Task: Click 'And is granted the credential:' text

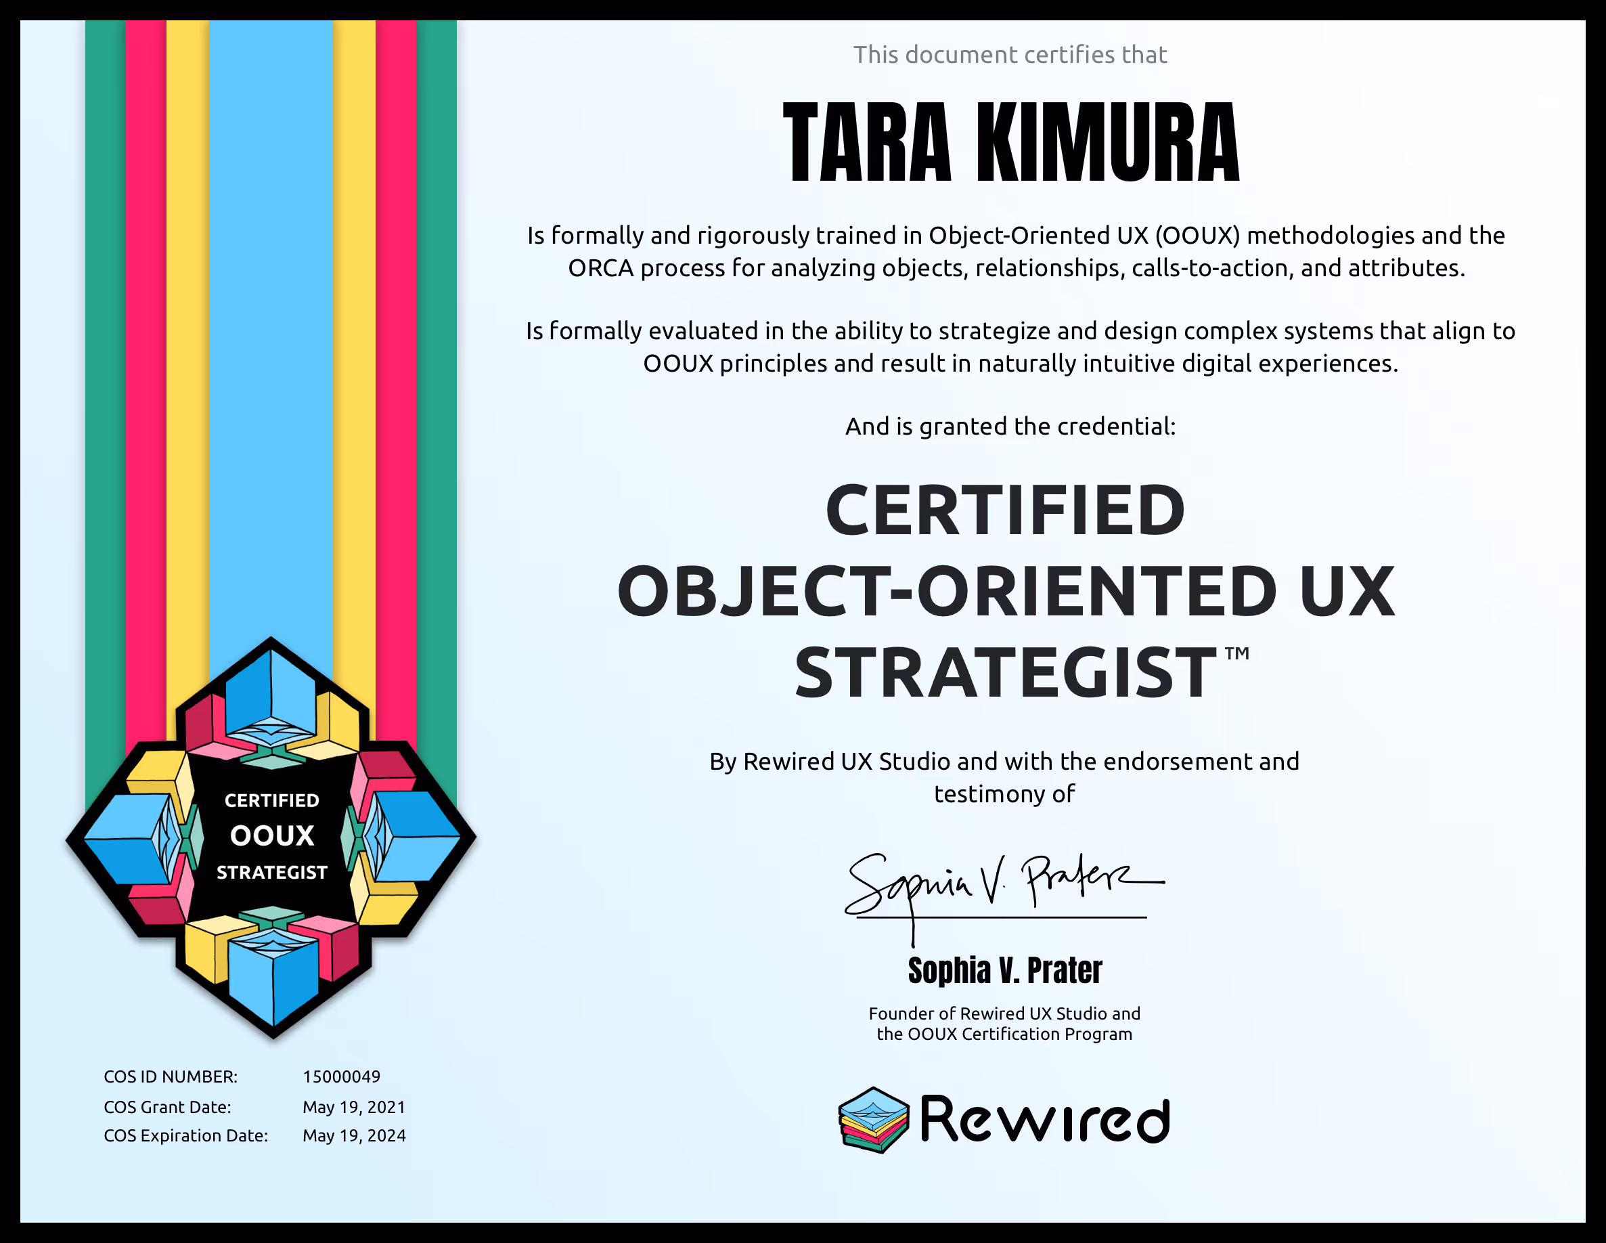Action: [x=1010, y=427]
